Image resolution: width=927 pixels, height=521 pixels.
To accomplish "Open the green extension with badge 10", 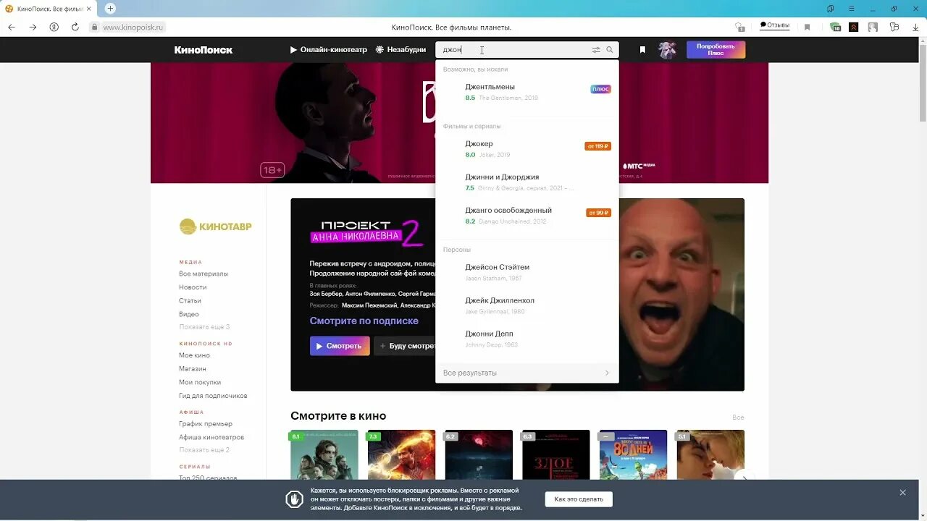I will (836, 27).
